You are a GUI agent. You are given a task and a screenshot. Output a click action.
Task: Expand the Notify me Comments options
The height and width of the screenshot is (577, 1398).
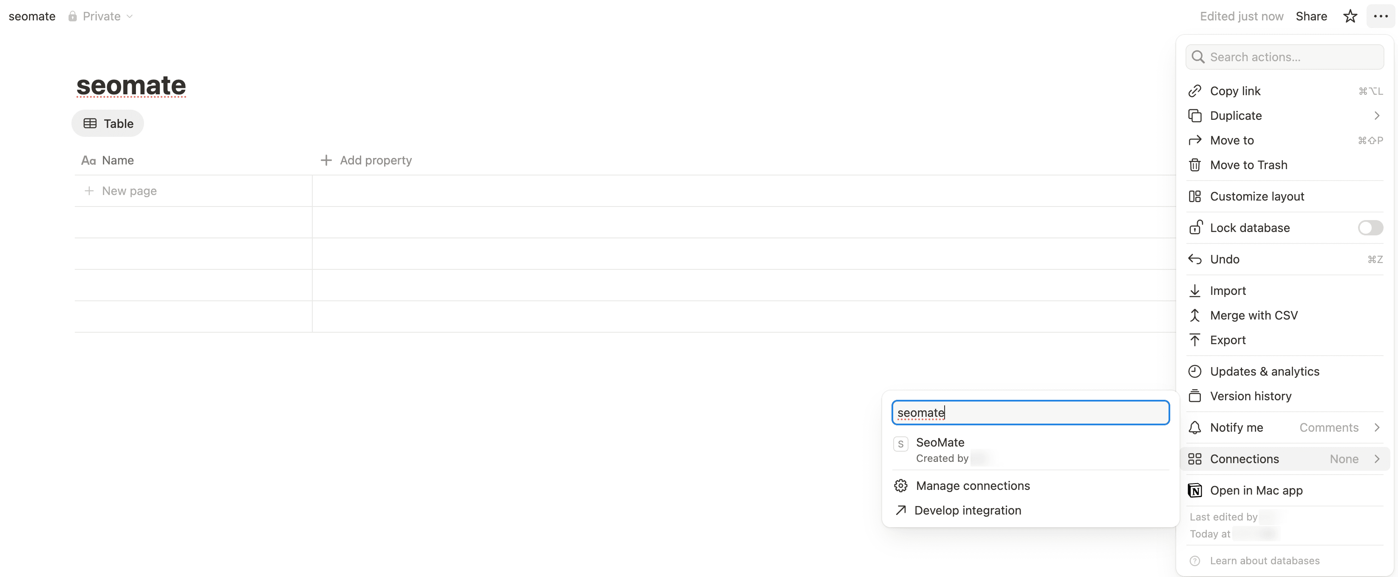pos(1377,427)
